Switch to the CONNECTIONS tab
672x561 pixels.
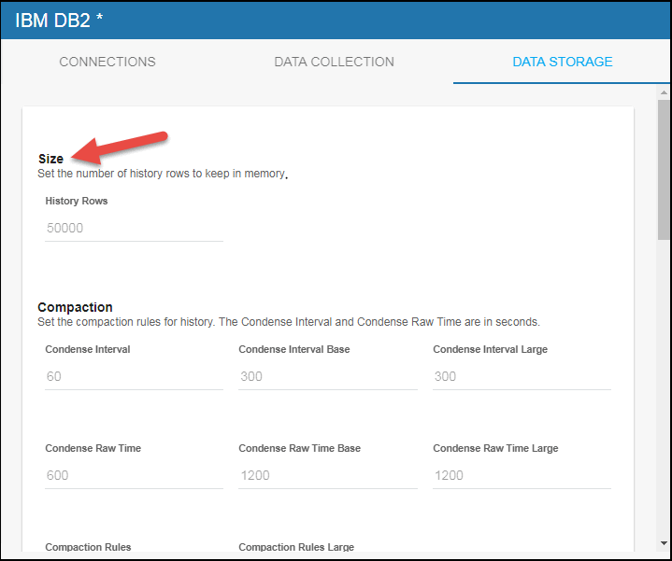[x=107, y=62]
